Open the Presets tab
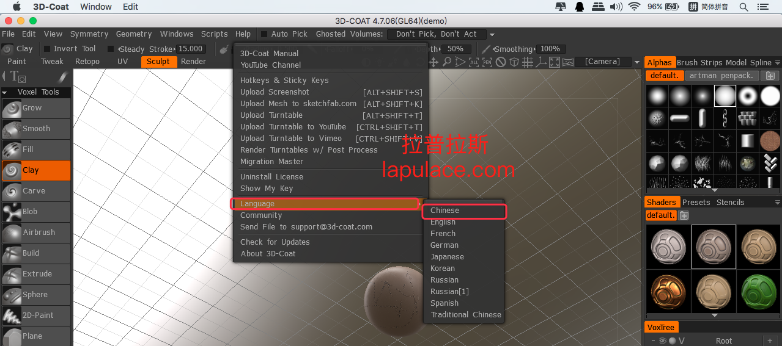Image resolution: width=782 pixels, height=346 pixels. [696, 203]
